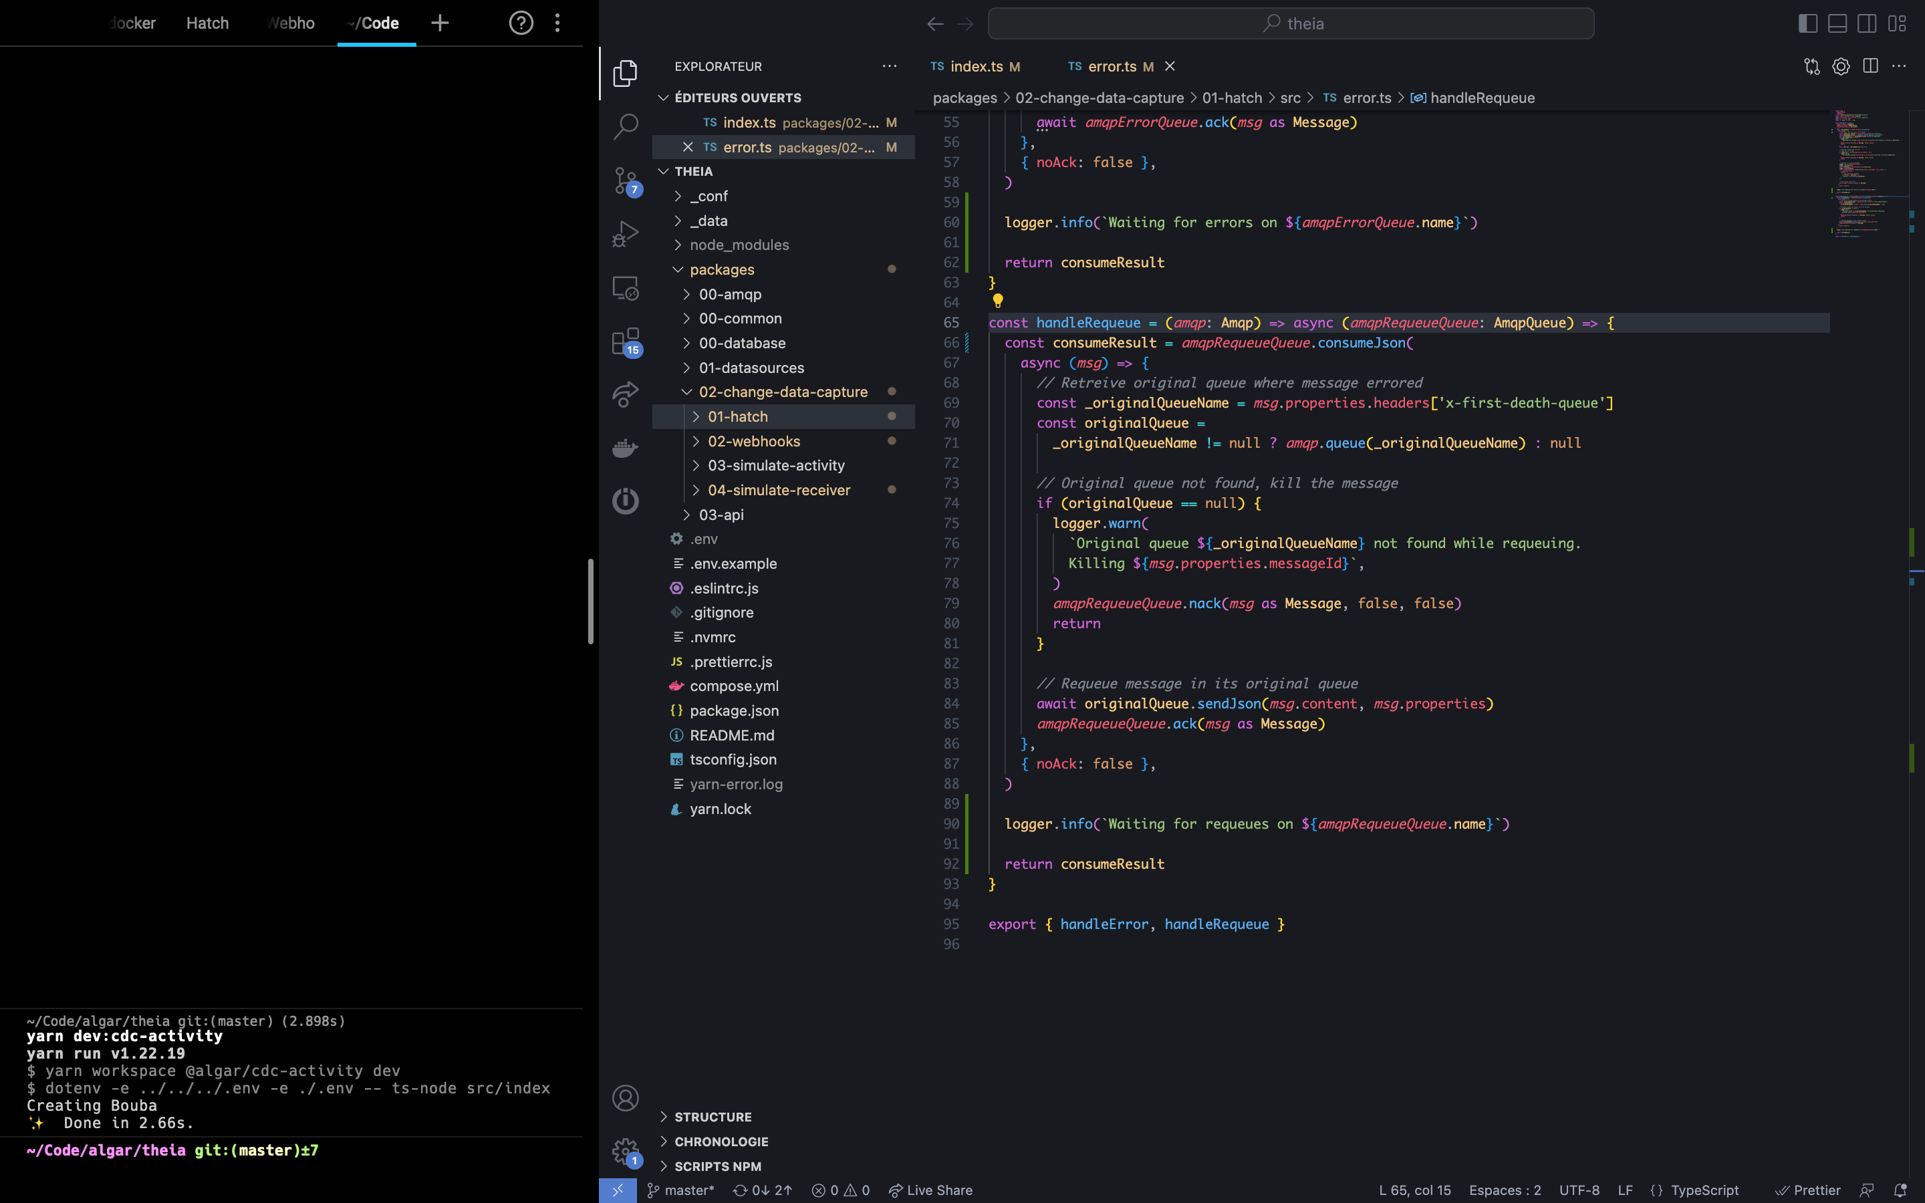Split the editor to the right

click(x=1870, y=66)
